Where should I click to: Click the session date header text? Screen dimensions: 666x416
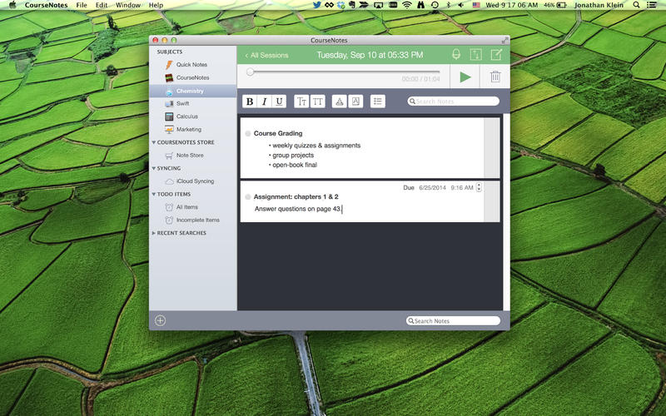click(x=370, y=55)
